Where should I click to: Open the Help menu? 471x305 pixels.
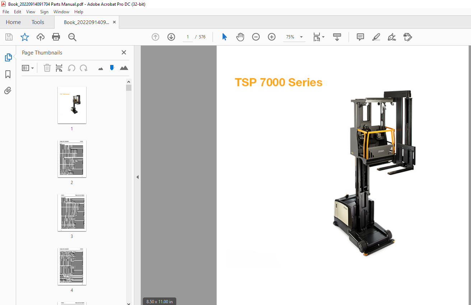[x=79, y=12]
